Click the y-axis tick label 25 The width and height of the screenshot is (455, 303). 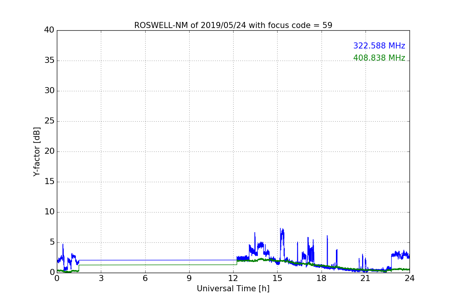49,121
